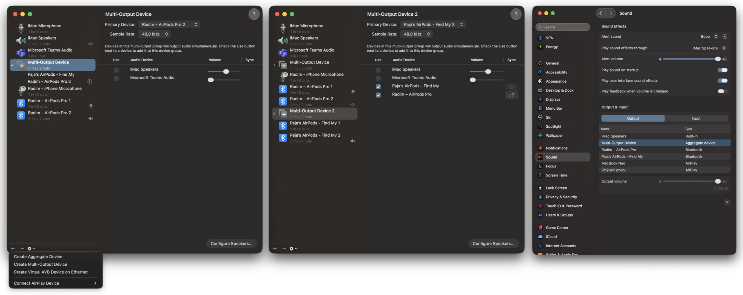Click the Focus moon icon in Settings
The image size is (743, 295).
pyautogui.click(x=540, y=166)
